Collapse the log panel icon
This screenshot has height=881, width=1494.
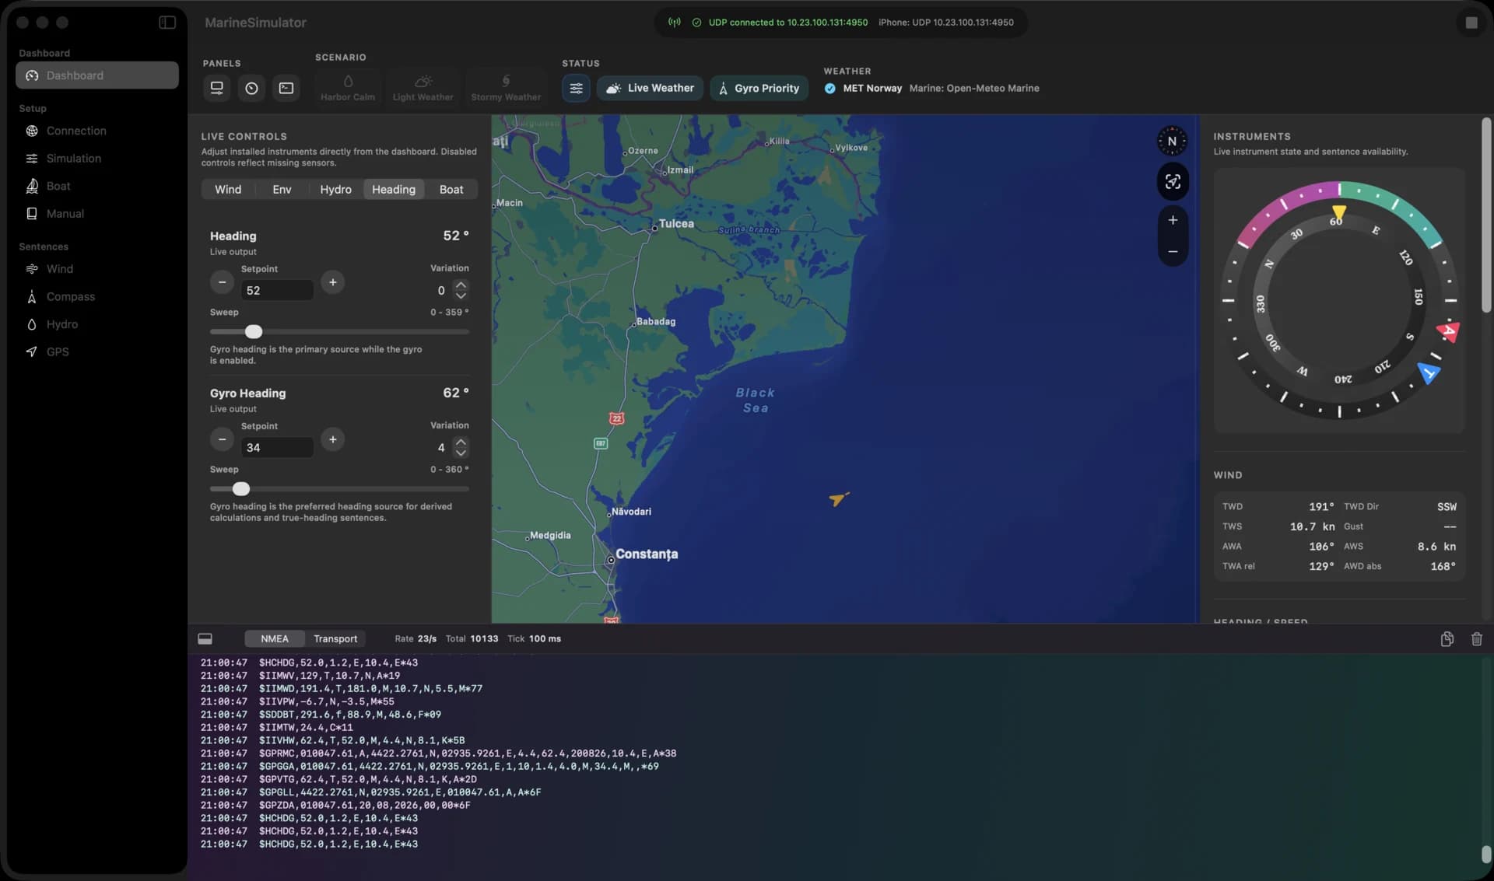pos(205,638)
